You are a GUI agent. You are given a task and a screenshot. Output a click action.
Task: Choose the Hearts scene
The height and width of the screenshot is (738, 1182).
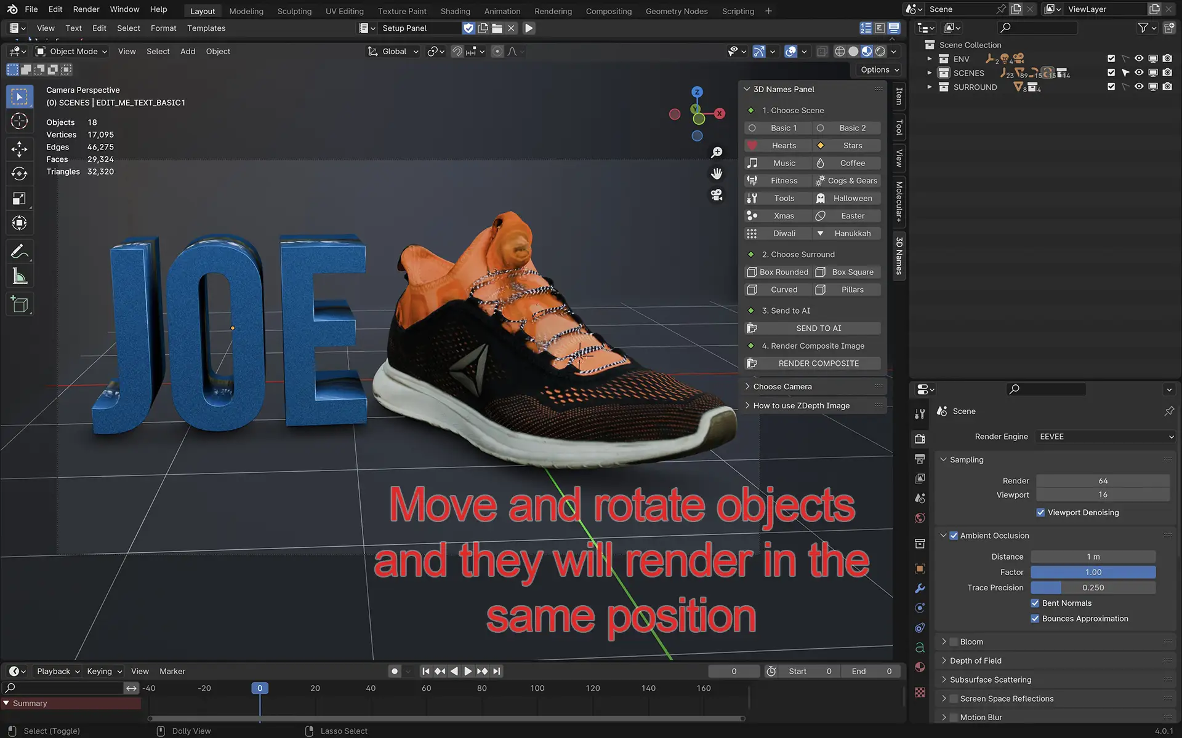778,146
